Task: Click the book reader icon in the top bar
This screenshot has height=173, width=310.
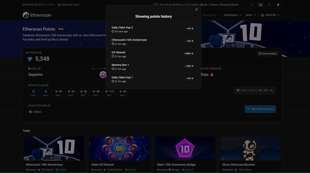Action: coord(261,5)
